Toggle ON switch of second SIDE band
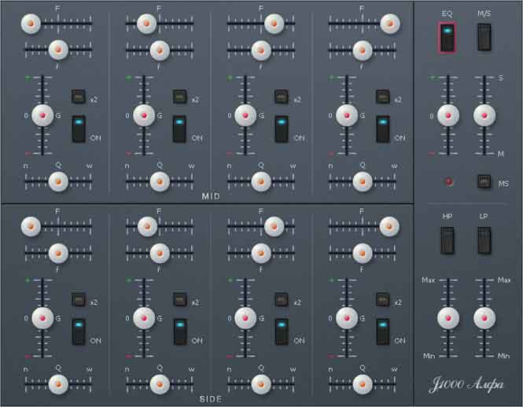The height and width of the screenshot is (407, 523). click(180, 332)
